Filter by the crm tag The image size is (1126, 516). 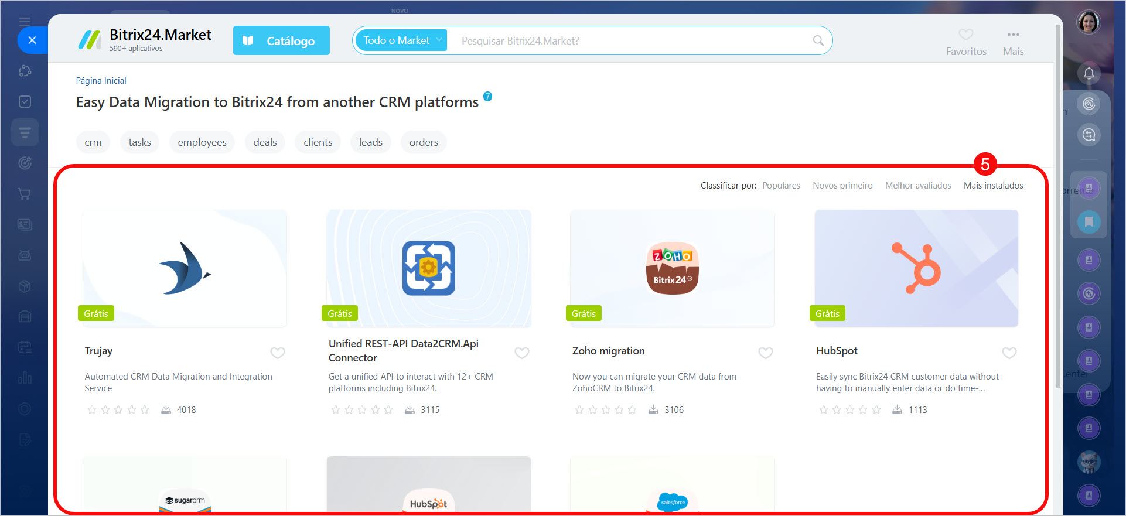click(93, 142)
